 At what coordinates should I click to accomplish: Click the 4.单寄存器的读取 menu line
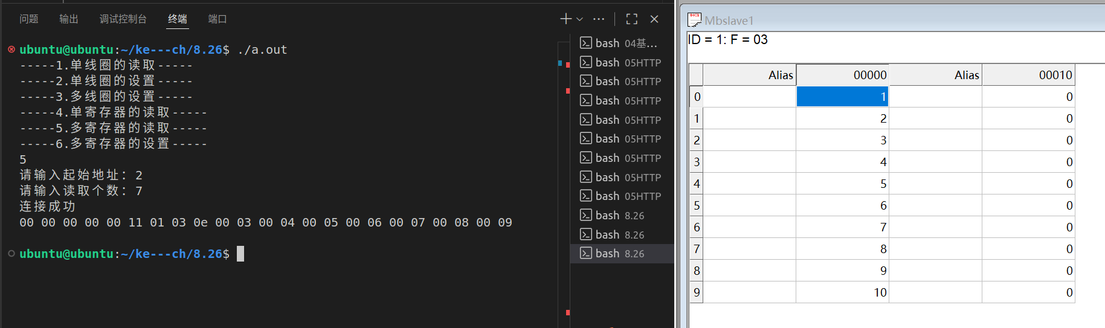click(114, 112)
